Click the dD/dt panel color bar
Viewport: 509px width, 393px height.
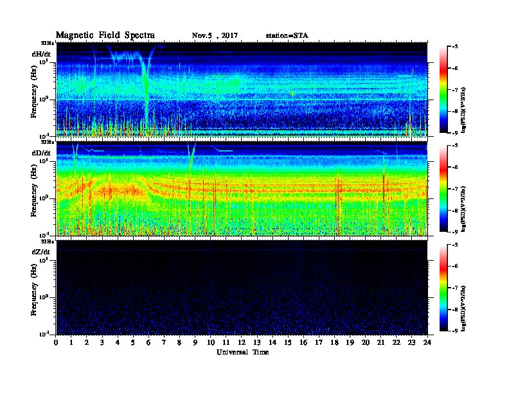pos(443,189)
